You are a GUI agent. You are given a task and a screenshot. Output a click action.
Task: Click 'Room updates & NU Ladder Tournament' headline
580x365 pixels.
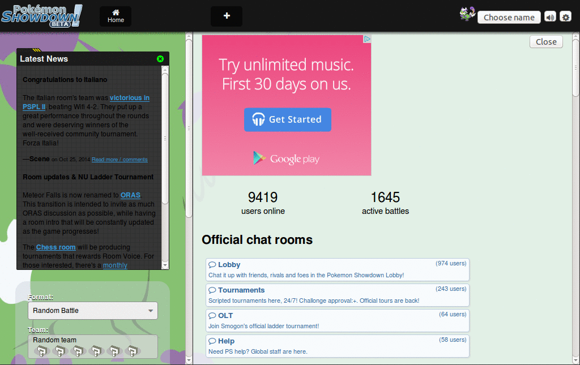[x=88, y=177]
